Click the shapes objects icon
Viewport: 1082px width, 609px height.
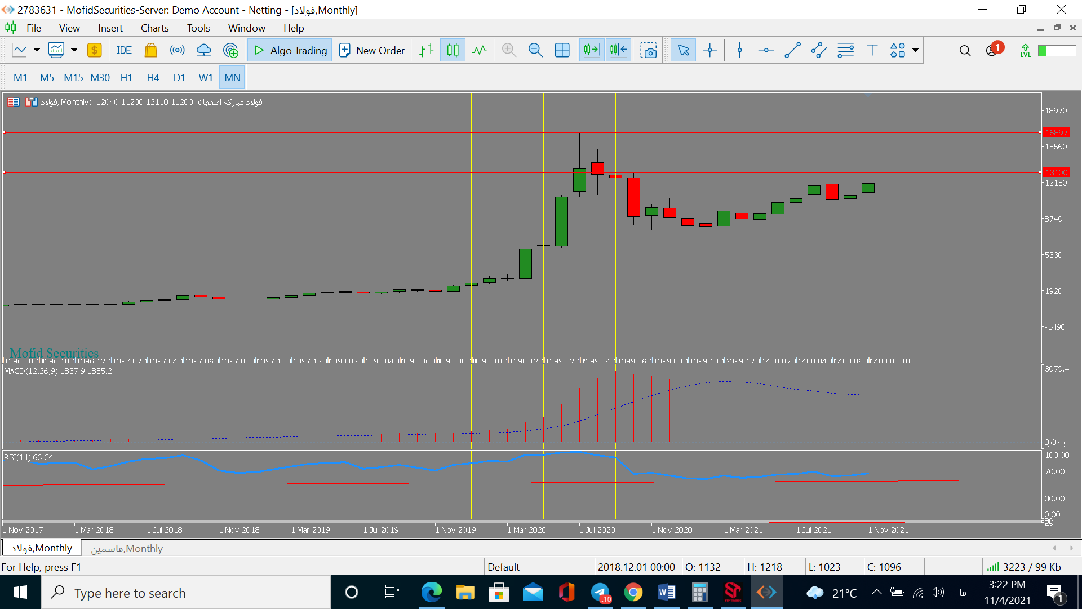pos(898,50)
